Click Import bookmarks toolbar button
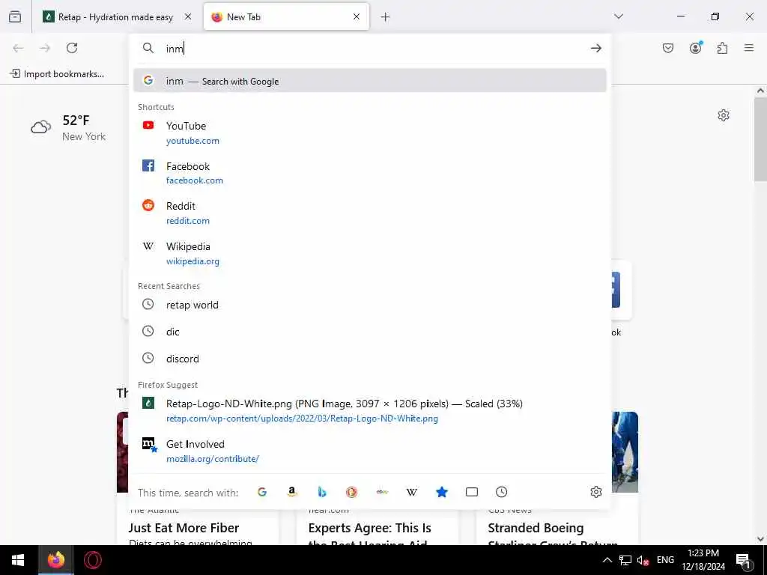The image size is (767, 575). coord(57,74)
